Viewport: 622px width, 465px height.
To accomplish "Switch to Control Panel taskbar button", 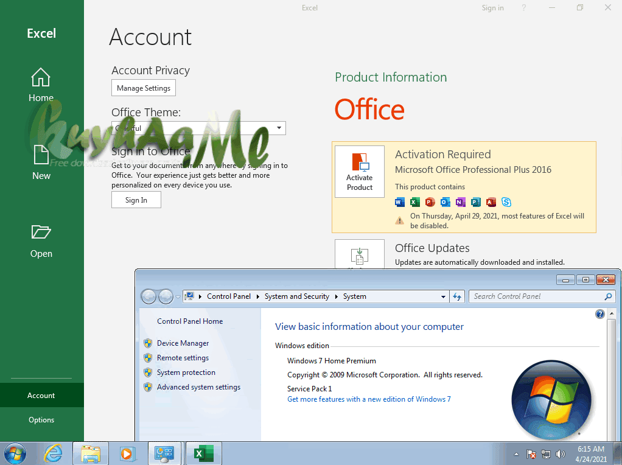I will pyautogui.click(x=164, y=453).
